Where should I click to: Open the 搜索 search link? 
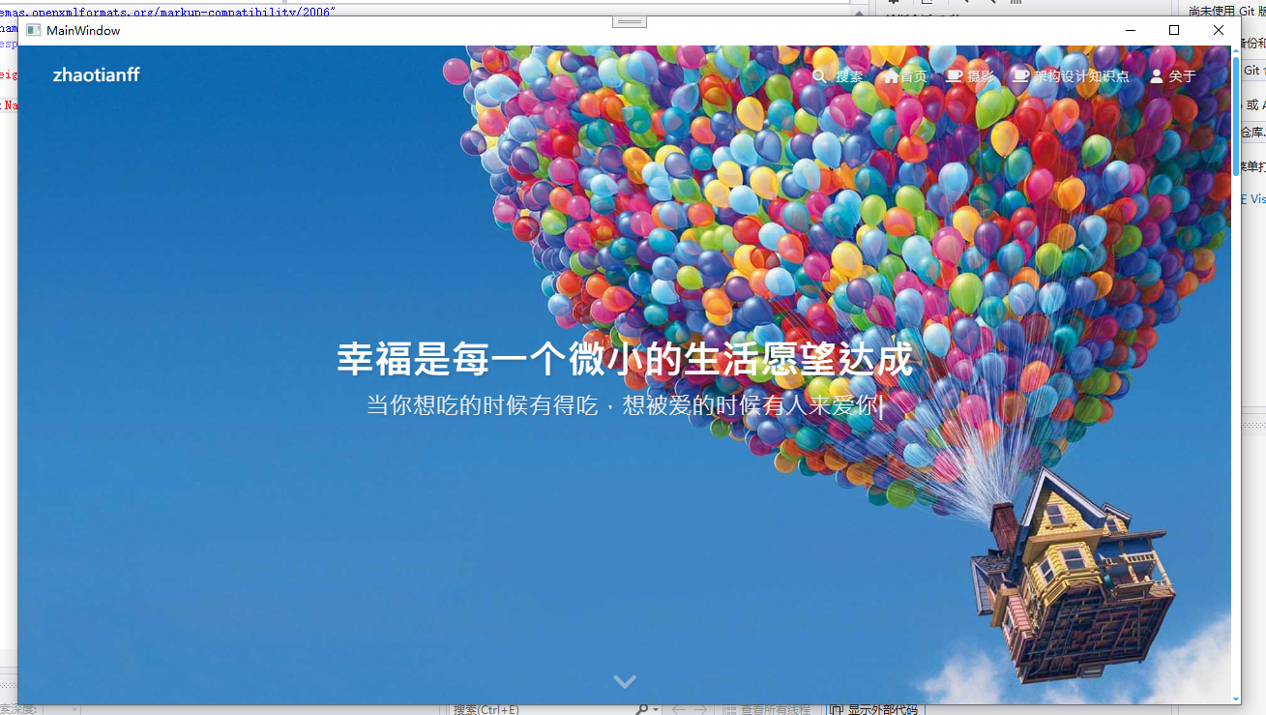tap(849, 76)
